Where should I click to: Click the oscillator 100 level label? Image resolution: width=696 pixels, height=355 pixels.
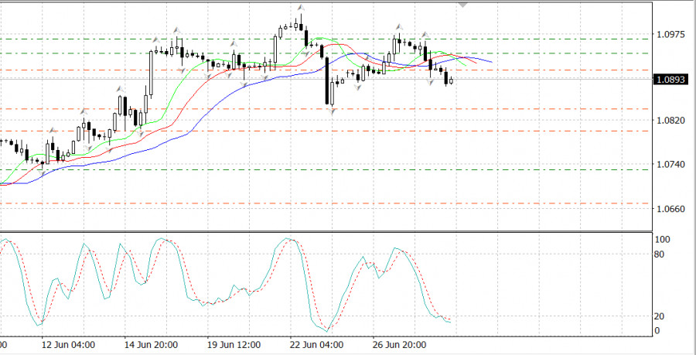click(662, 240)
